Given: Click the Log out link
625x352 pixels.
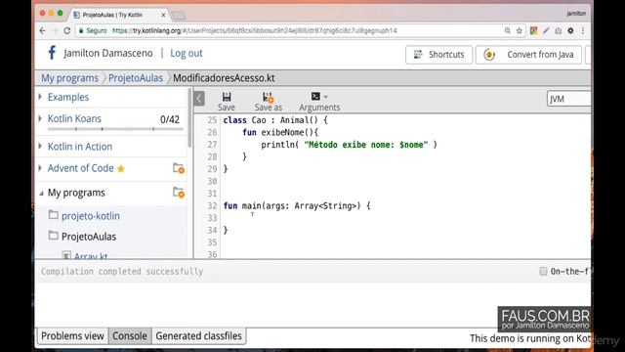Looking at the screenshot, I should [187, 53].
